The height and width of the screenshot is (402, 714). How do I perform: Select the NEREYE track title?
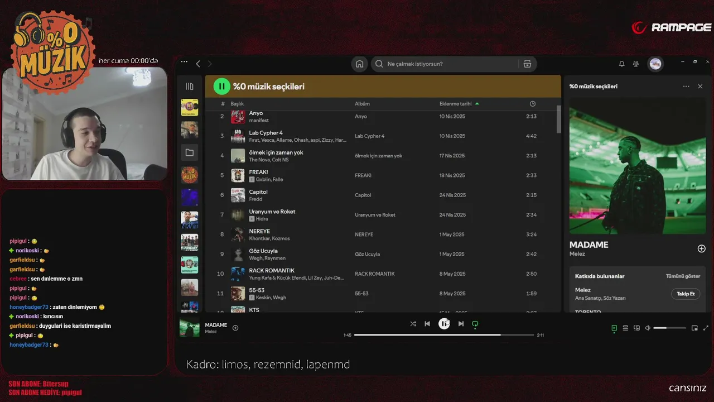tap(259, 231)
